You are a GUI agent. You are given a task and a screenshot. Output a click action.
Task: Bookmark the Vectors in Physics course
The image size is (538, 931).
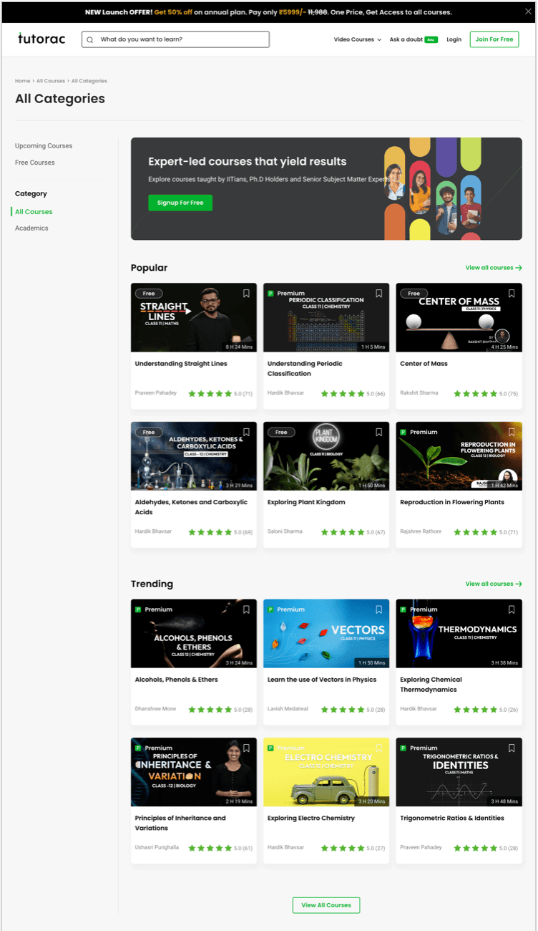379,609
